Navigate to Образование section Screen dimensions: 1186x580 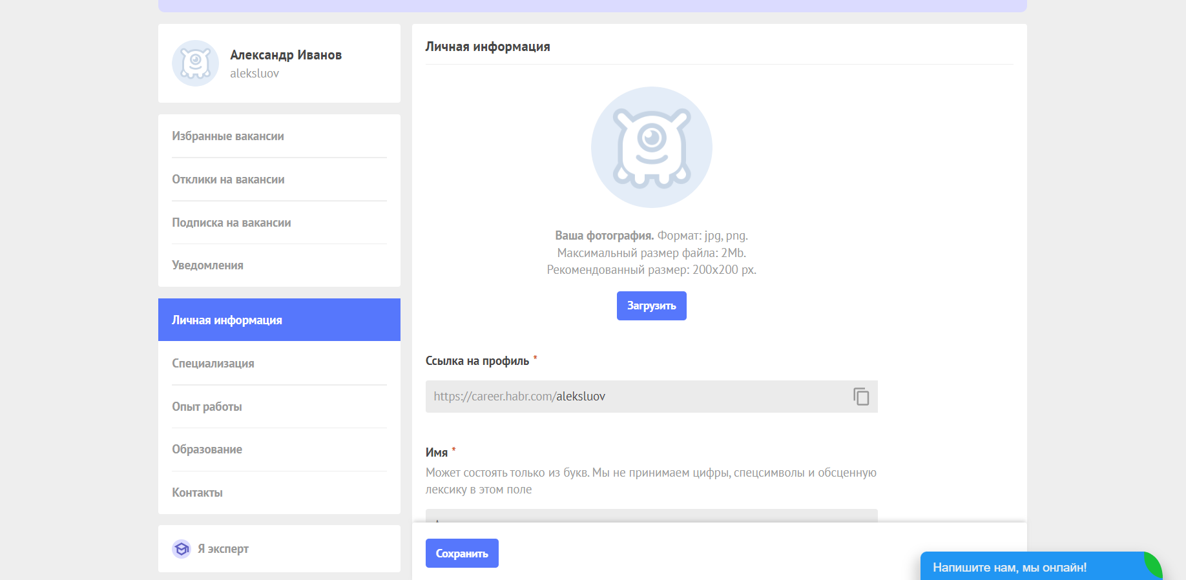point(207,450)
